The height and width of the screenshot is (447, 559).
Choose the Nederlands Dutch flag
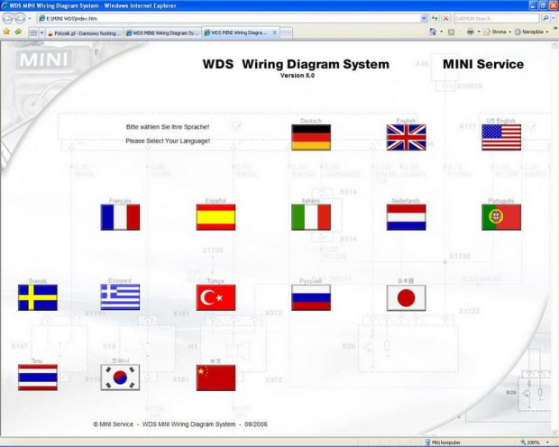click(x=406, y=217)
